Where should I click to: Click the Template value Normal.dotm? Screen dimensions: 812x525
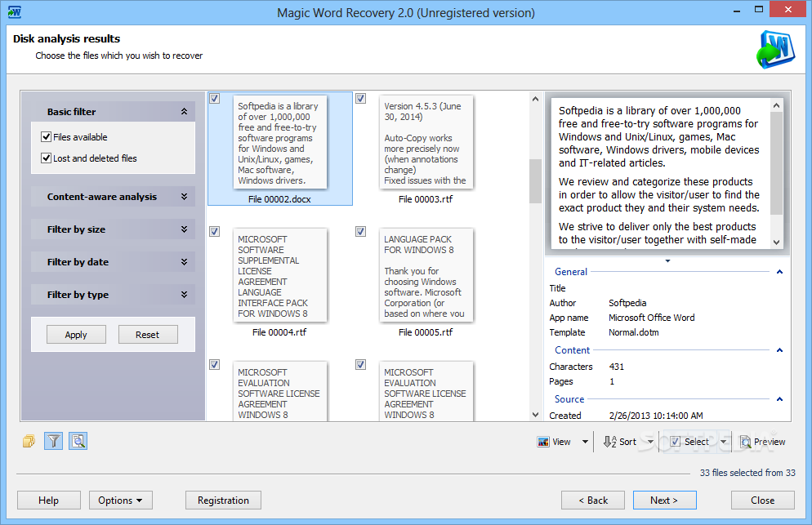tap(634, 332)
